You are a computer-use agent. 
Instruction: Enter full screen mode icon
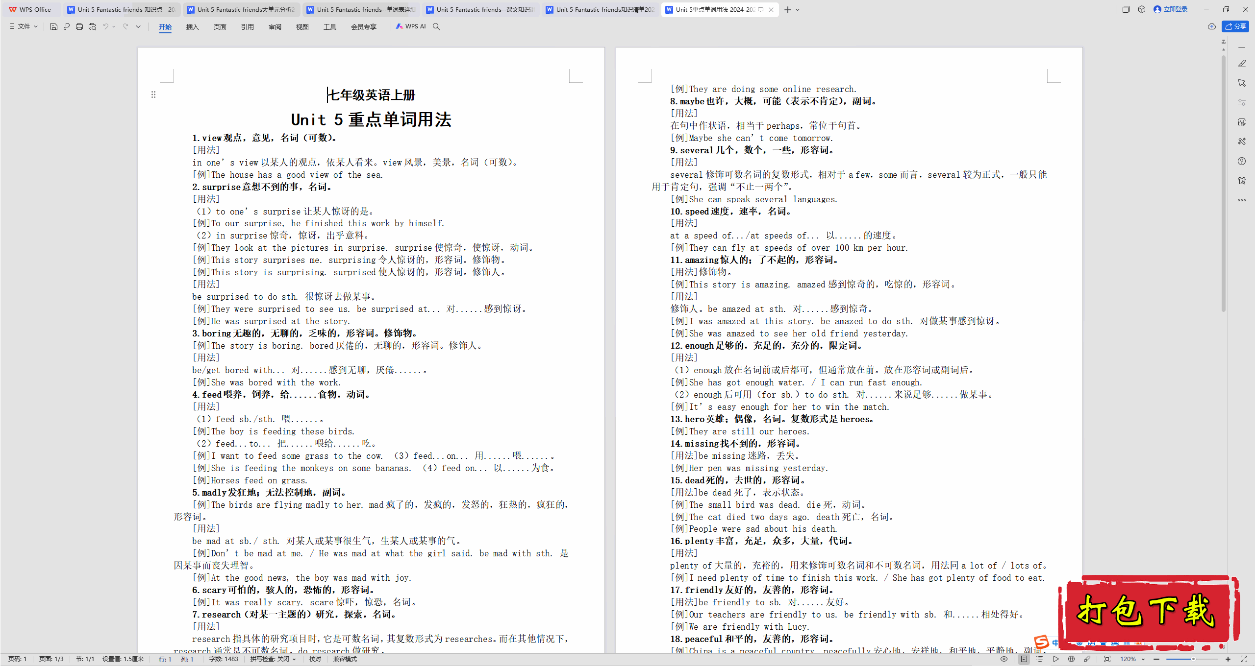[x=1244, y=659]
